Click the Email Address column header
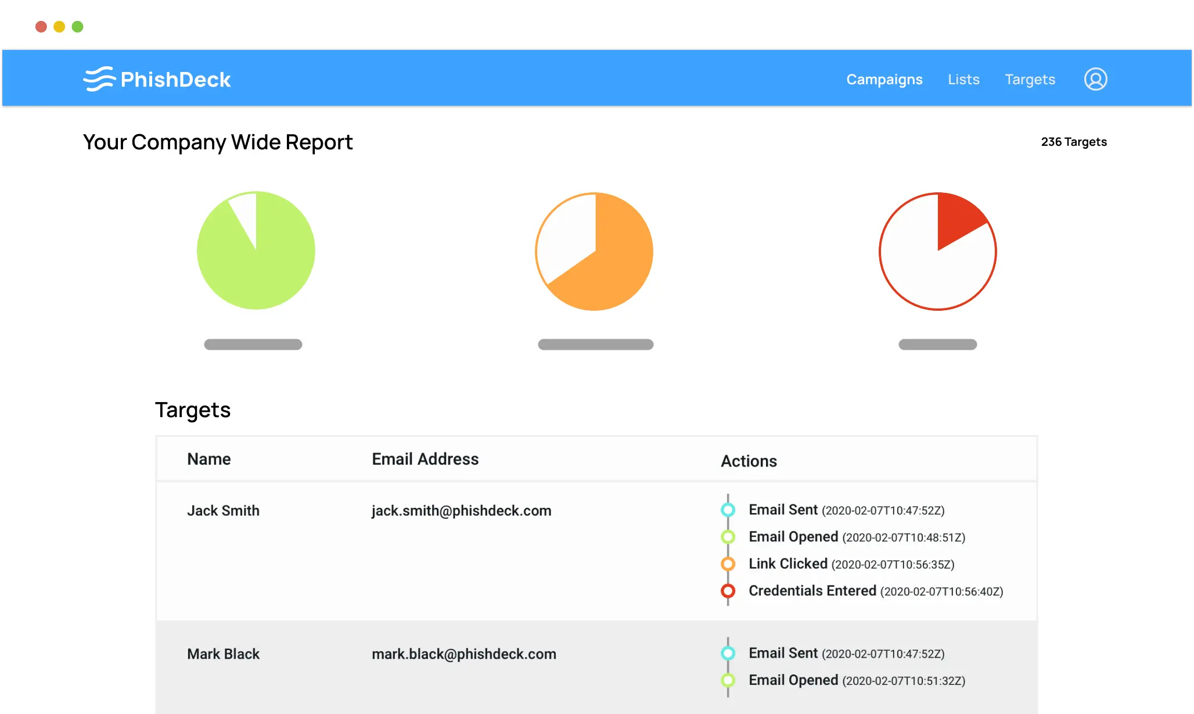 [425, 459]
